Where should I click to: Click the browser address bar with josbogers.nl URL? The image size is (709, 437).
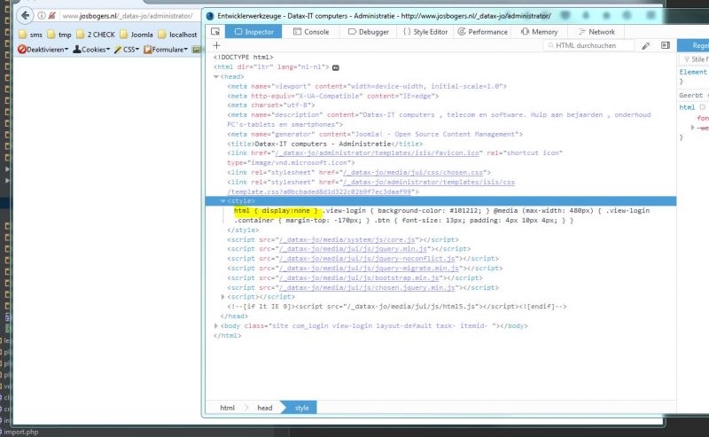point(127,16)
